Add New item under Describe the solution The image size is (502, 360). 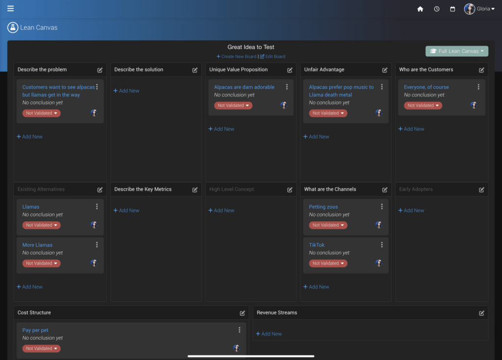pyautogui.click(x=126, y=91)
